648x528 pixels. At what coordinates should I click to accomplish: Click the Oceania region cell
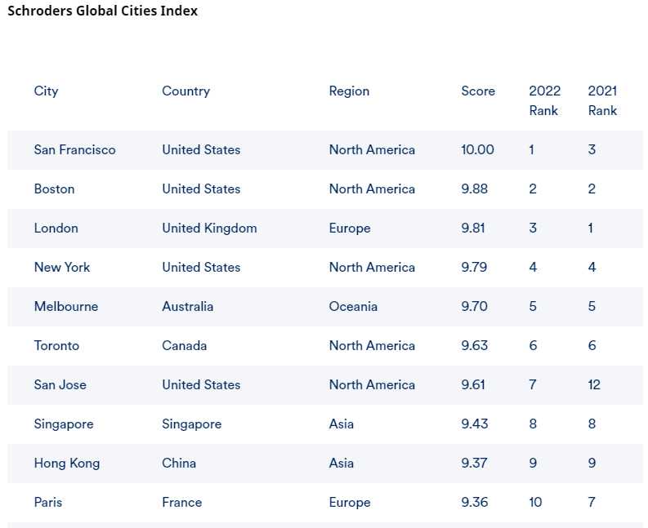(x=353, y=307)
